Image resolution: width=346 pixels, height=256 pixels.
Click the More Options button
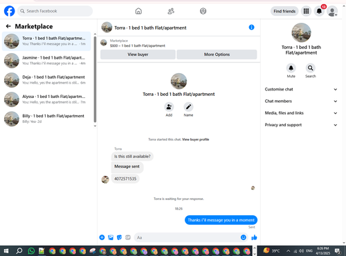pos(217,55)
